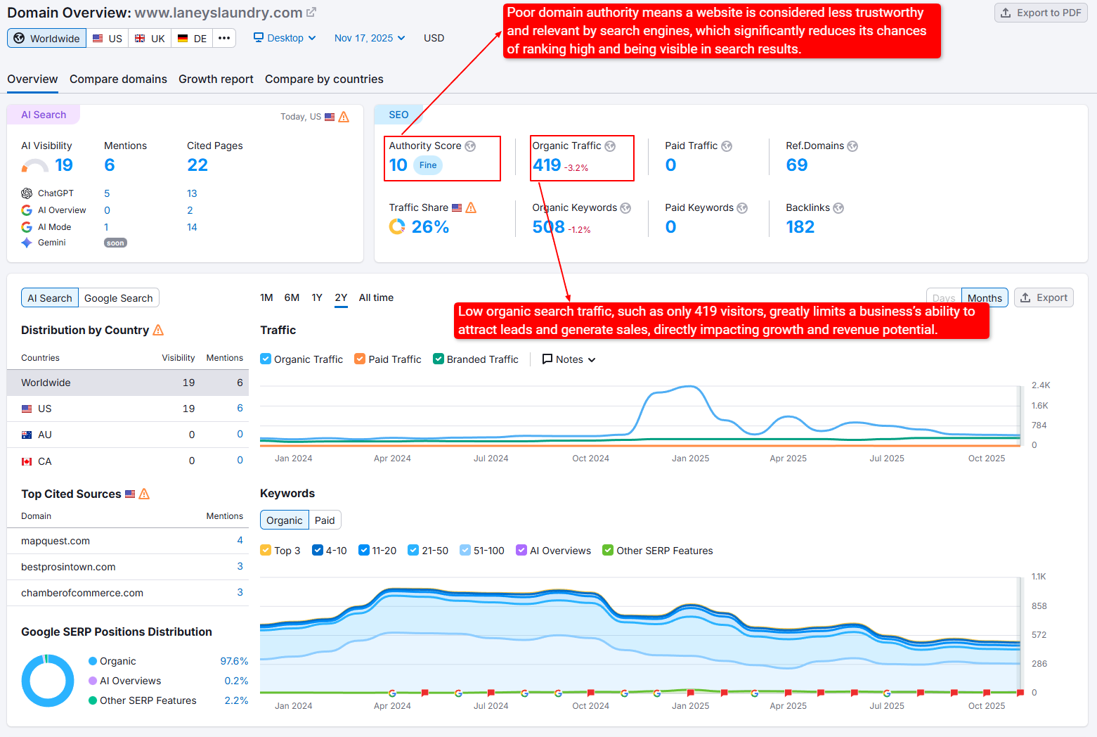
Task: Click the ChatGPT logo icon
Action: coord(27,193)
